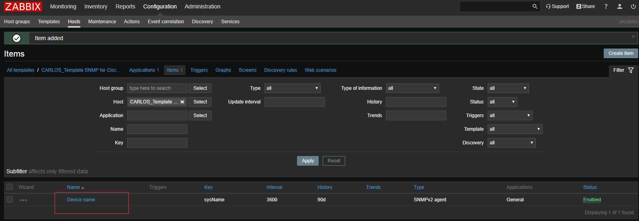The height and width of the screenshot is (221, 639).
Task: Focus the Host group search field
Action: click(157, 88)
